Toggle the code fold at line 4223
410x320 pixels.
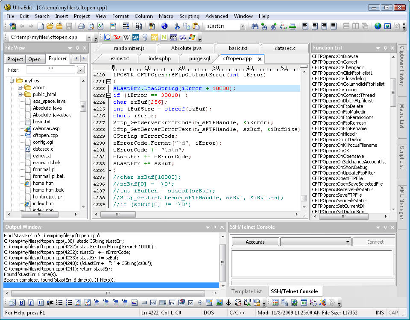[x=108, y=95]
